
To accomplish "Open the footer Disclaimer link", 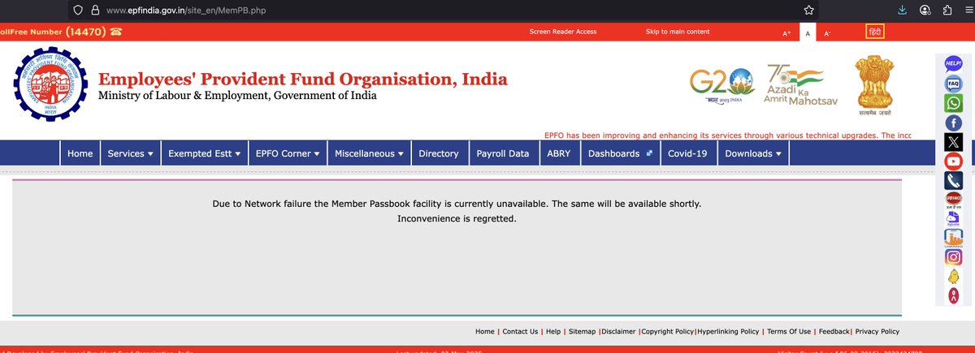I will pyautogui.click(x=619, y=331).
